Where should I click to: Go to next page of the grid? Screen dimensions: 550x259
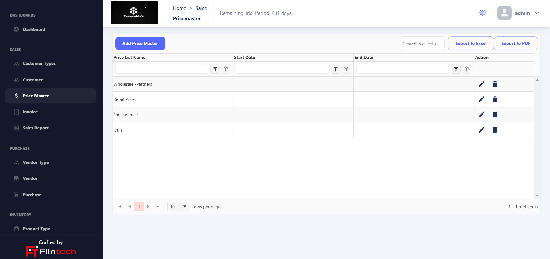[148, 207]
